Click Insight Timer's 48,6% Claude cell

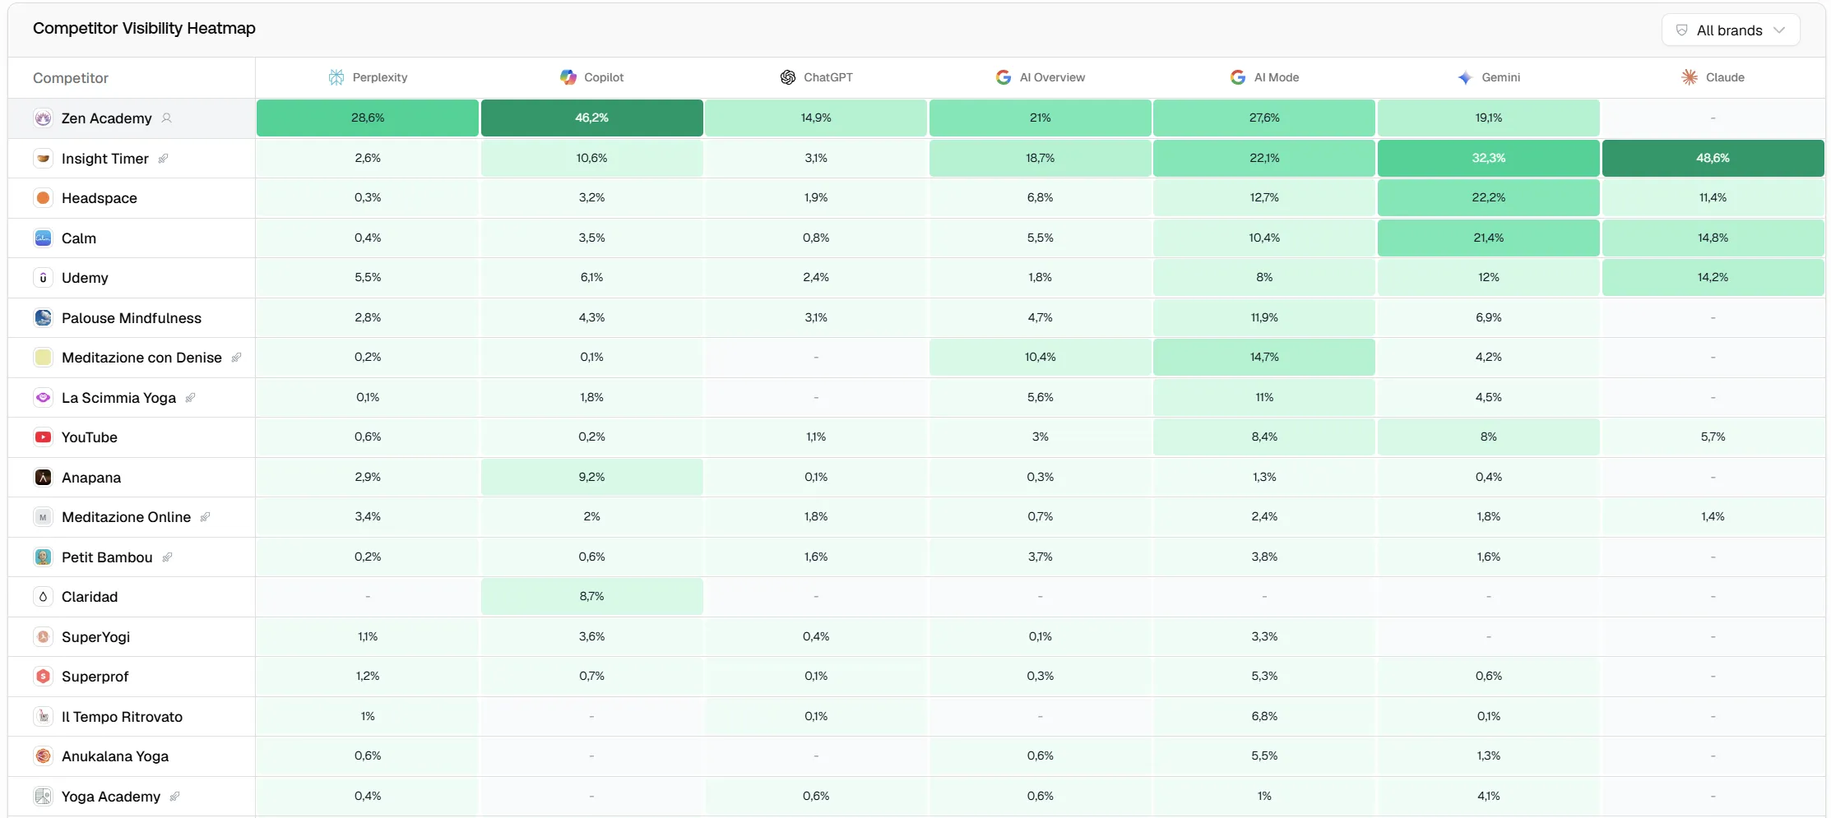click(x=1713, y=158)
